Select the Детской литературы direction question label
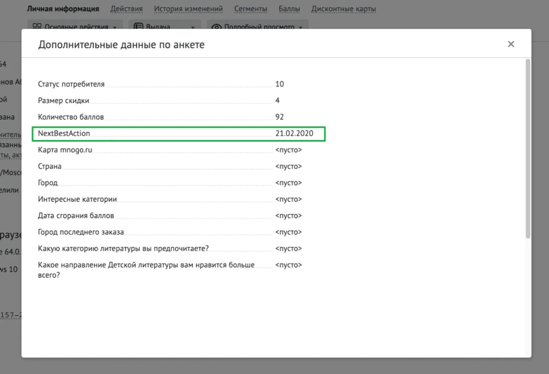The width and height of the screenshot is (549, 374). (x=146, y=270)
